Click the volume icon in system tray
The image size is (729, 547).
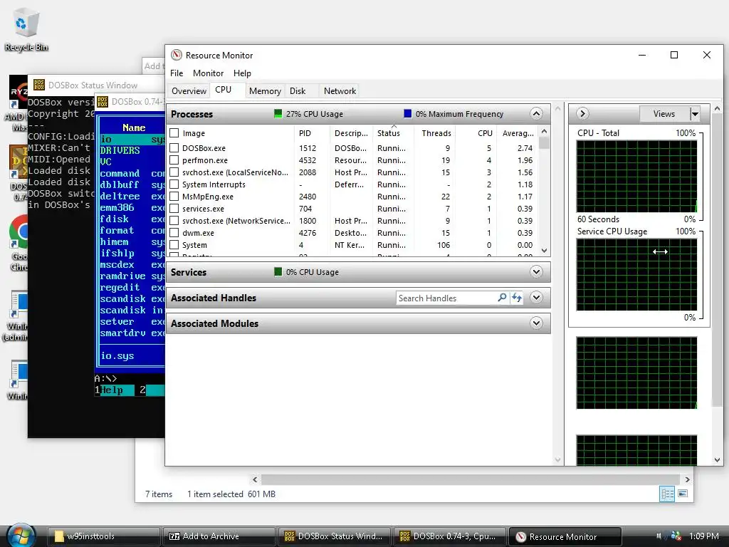(x=659, y=536)
